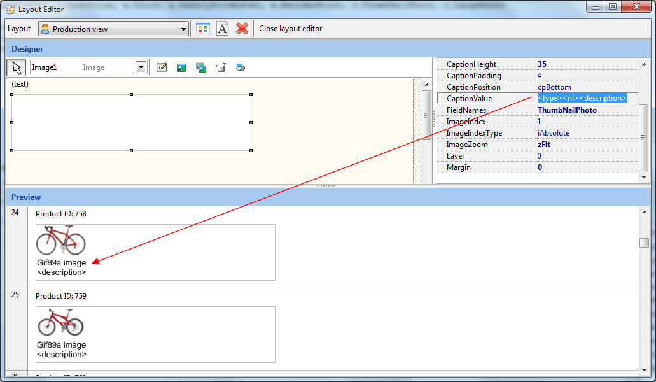Viewport: 656px width, 382px height.
Task: Expand the Image1 element selector dropdown
Action: (x=141, y=67)
